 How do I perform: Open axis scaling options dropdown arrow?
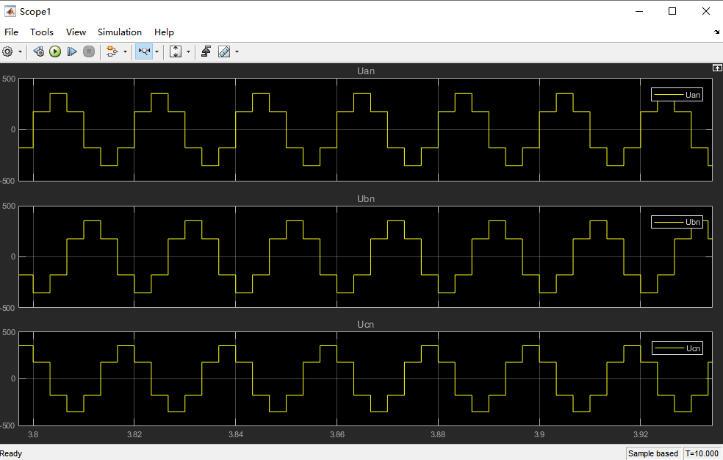point(188,51)
